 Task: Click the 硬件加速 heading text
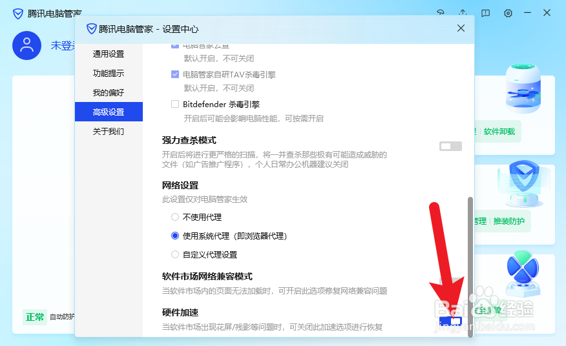180,312
